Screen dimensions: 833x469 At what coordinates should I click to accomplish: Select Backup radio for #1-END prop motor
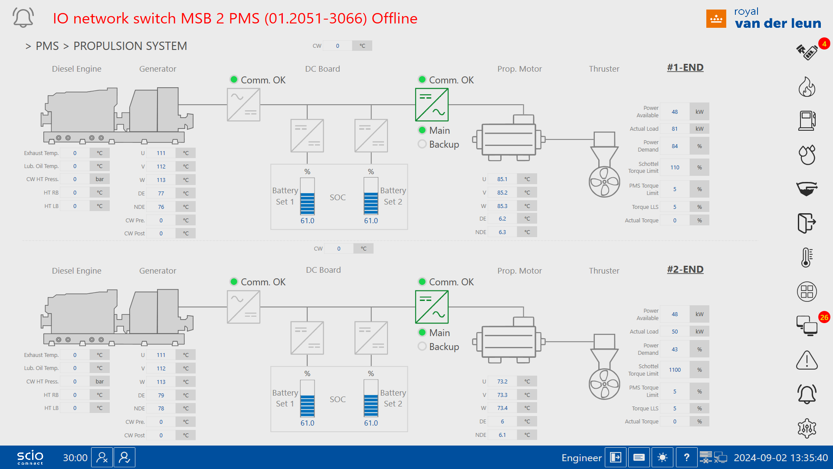(x=422, y=144)
